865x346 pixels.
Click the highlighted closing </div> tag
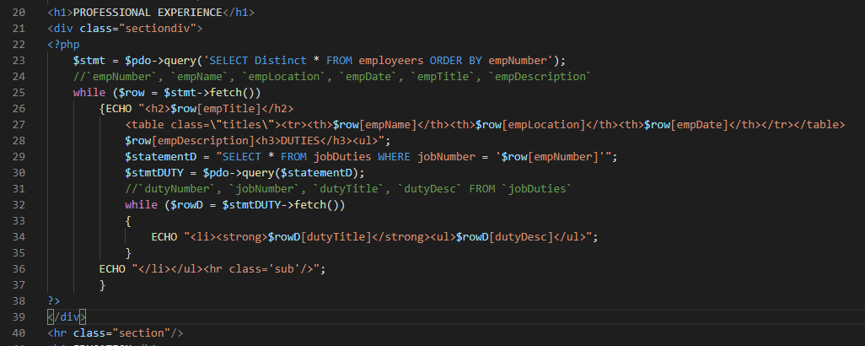click(x=67, y=316)
